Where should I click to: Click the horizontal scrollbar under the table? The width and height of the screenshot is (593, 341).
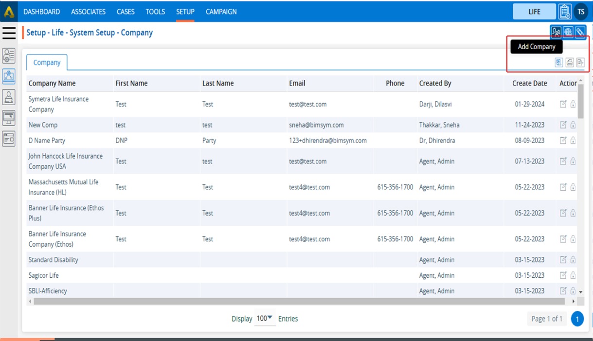[x=292, y=302]
